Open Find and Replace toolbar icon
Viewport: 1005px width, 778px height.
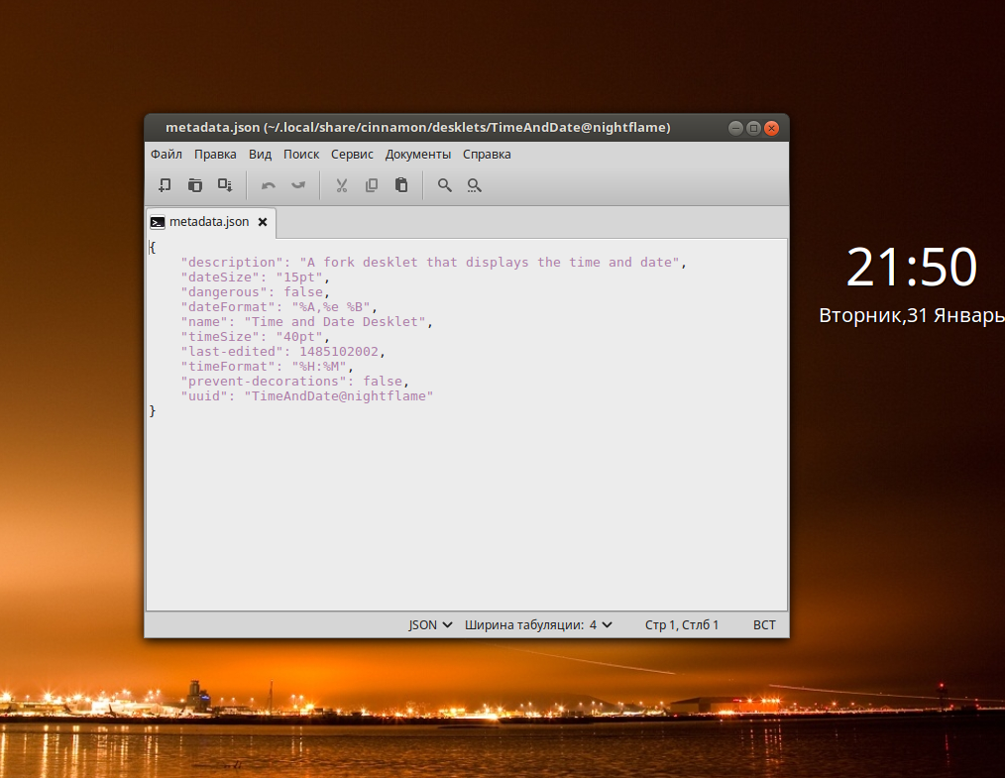(475, 185)
